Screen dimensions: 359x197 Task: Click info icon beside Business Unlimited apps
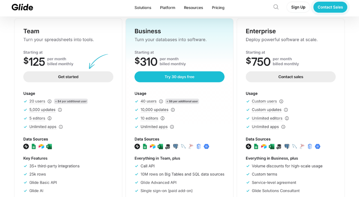pyautogui.click(x=172, y=127)
